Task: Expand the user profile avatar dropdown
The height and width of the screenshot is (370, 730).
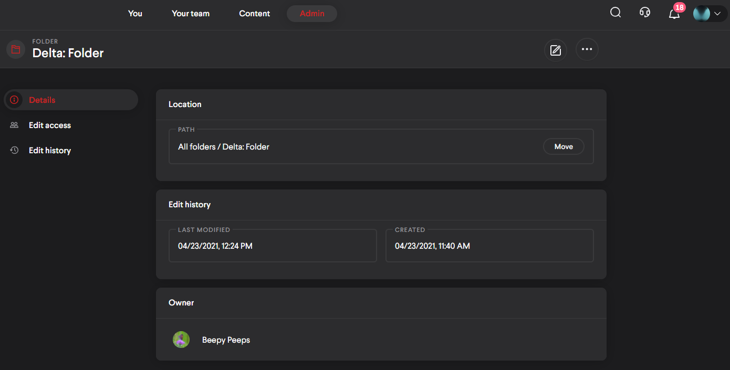Action: click(x=710, y=14)
